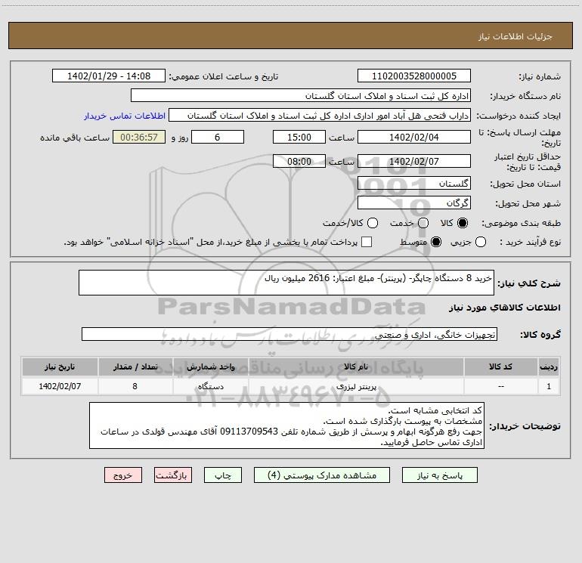Viewport: 582px width, 563px height.
Task: Select the کالا radio button
Action: pos(463,223)
